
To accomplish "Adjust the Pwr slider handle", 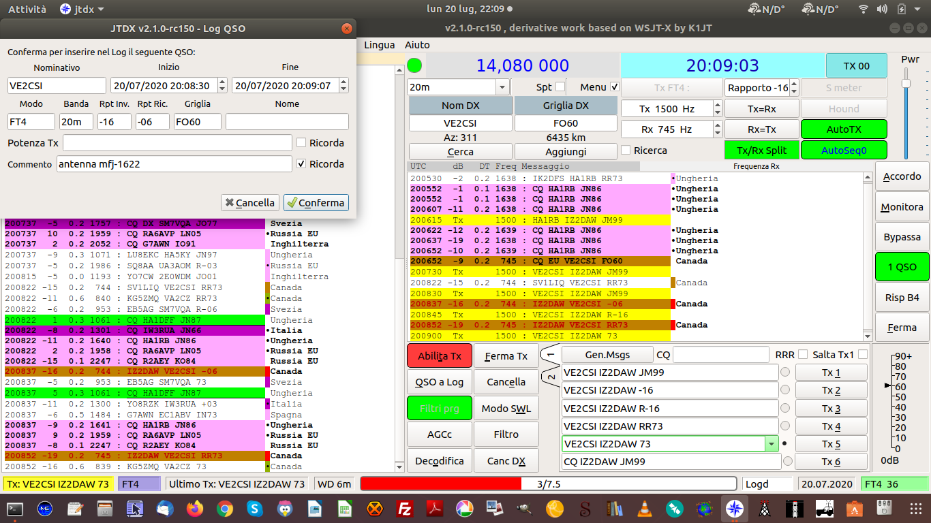I will tap(906, 83).
